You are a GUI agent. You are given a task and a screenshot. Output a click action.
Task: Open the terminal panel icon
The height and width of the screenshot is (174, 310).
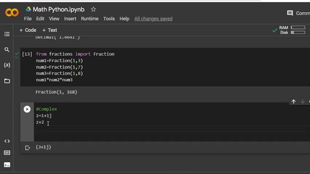(x=7, y=165)
